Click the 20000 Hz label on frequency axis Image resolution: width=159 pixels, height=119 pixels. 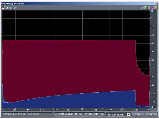(x=136, y=110)
